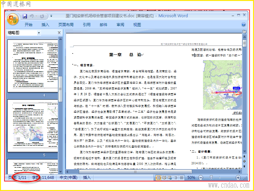Click the document vertical scrollbar thumb

pyautogui.click(x=244, y=43)
